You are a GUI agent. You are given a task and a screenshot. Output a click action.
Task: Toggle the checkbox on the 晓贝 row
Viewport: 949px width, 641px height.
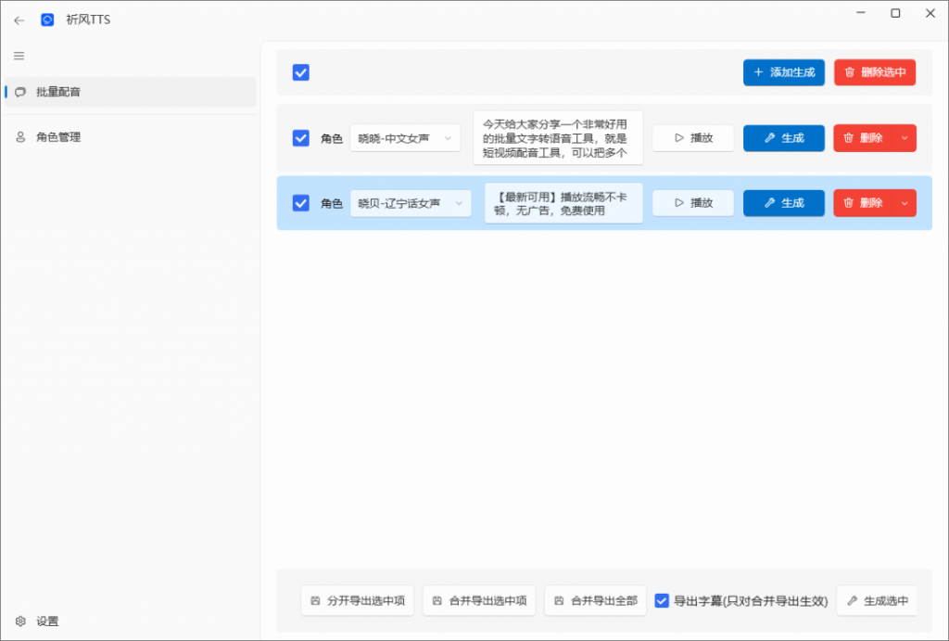pos(300,202)
